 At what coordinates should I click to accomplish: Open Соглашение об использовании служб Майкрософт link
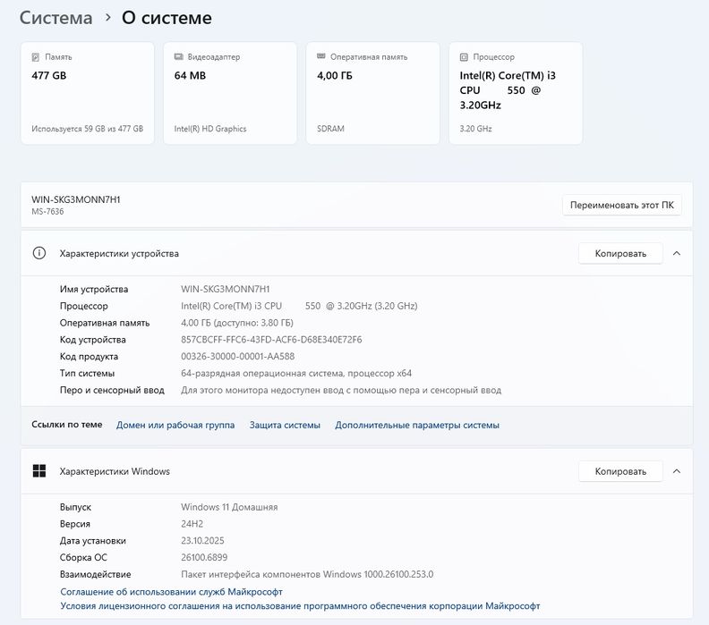tap(171, 592)
